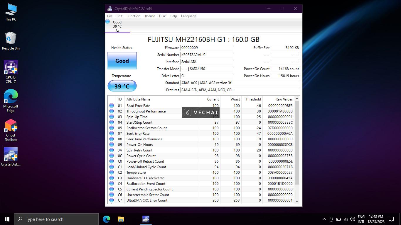Click the Features field S.M.A.R.T., APM, AAM
Screen dimensions: 401x225
tap(240, 90)
